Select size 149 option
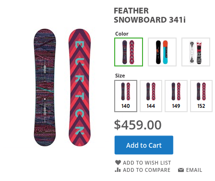Screen dimensions: 215x181 pos(176,96)
